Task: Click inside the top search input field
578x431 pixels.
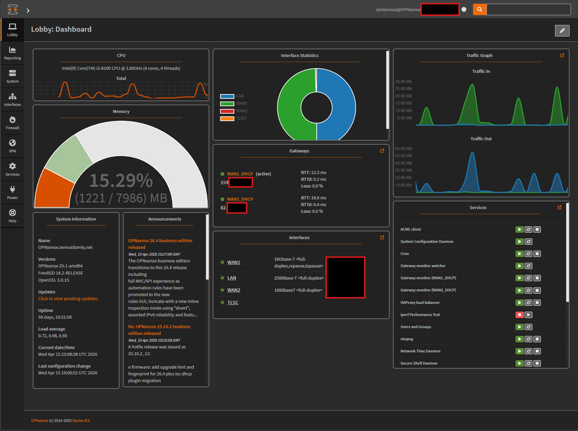Action: click(x=528, y=9)
